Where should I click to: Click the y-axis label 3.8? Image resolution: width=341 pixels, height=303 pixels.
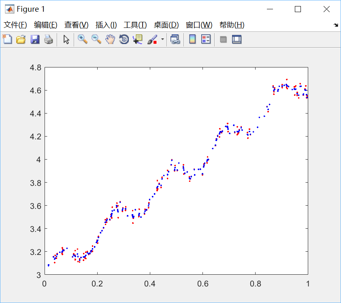(36, 183)
